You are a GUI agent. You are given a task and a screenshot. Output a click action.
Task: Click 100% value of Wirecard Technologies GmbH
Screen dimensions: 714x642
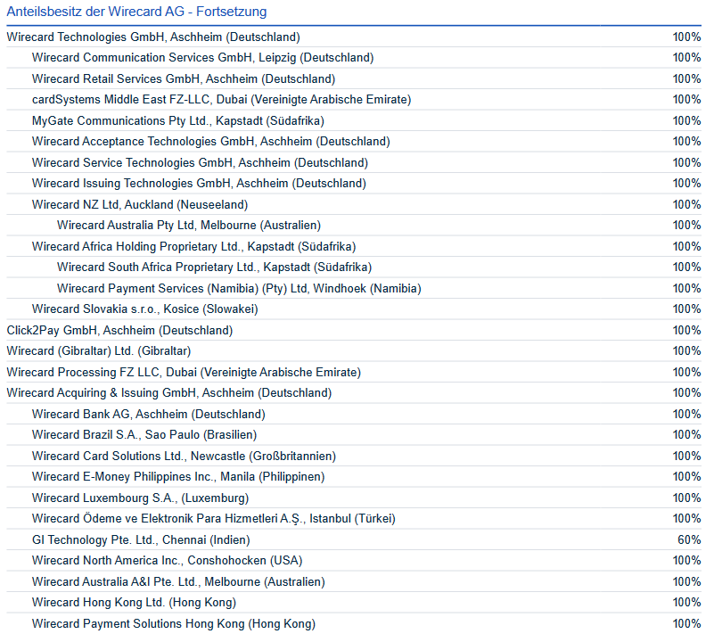coord(686,37)
